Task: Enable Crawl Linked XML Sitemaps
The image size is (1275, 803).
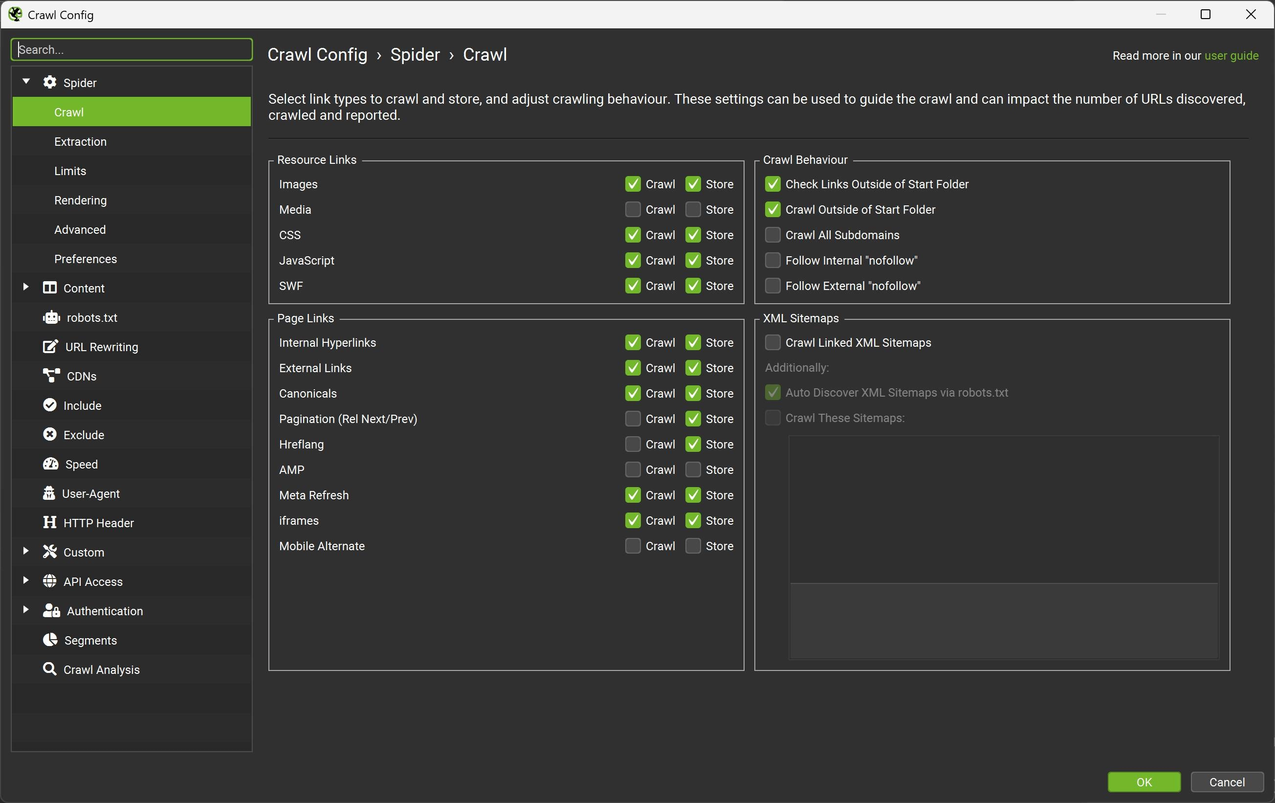Action: (x=772, y=343)
